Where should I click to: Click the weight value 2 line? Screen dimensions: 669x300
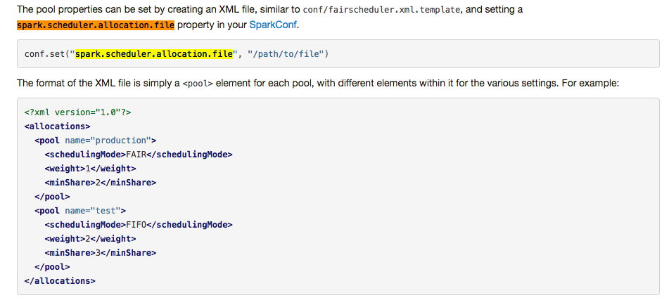[x=89, y=238]
